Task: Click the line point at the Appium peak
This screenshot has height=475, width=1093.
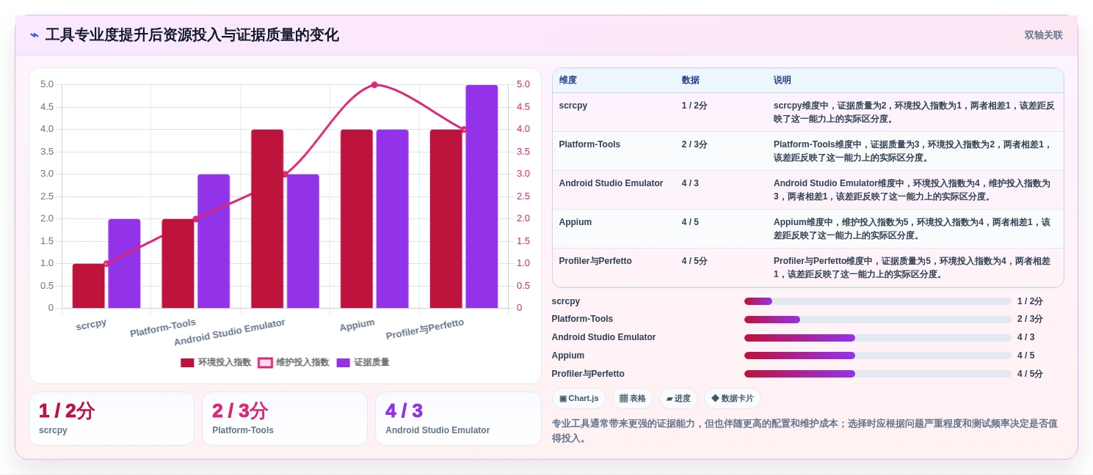Action: point(374,85)
